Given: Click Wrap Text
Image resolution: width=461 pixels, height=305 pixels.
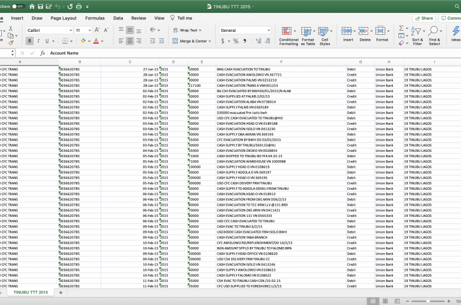Looking at the screenshot, I should tap(187, 30).
